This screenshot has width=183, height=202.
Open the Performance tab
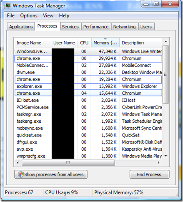(x=96, y=27)
